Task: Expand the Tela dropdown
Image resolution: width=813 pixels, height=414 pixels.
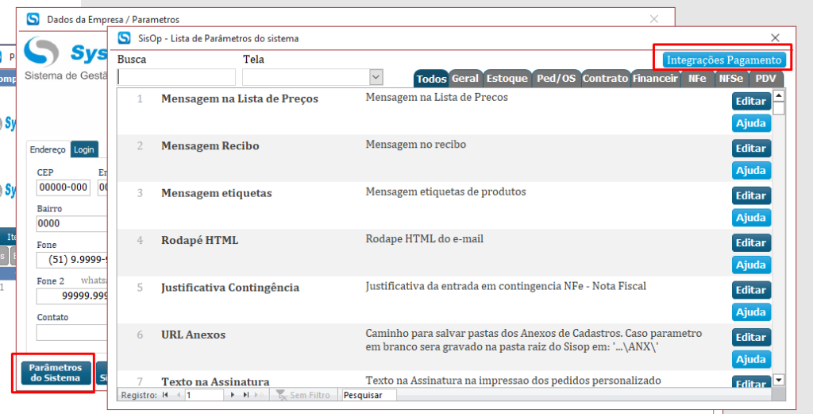Action: [x=376, y=77]
